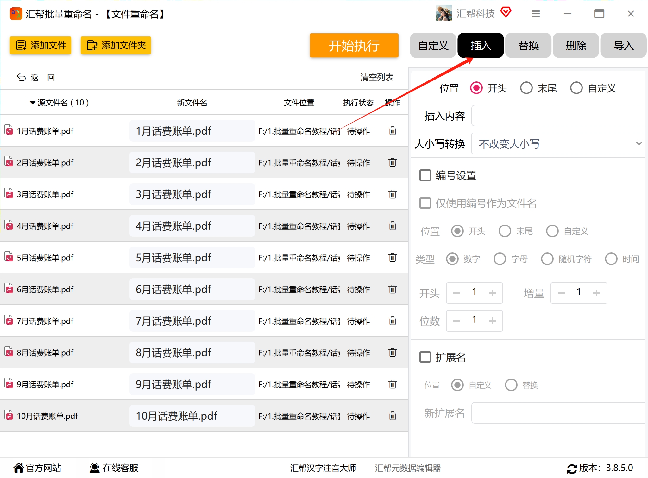Open the hamburger menu in the title bar
Viewport: 648px width, 478px height.
[x=536, y=14]
